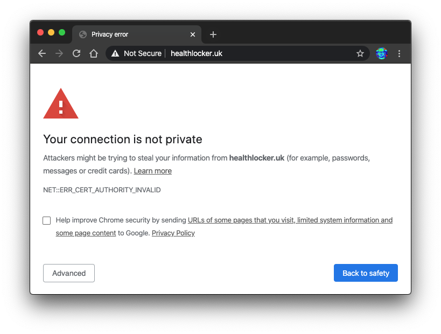
Task: Open site info via Not Secure label
Action: (x=143, y=53)
